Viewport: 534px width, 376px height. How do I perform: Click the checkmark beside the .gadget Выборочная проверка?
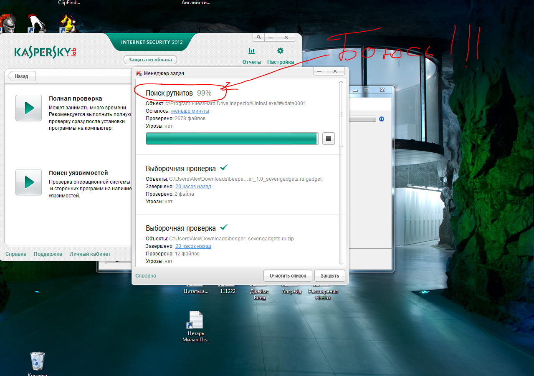click(224, 168)
